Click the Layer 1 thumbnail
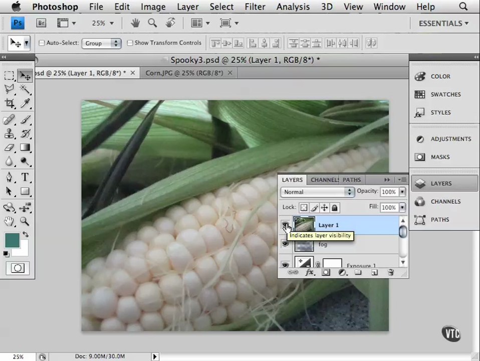Viewport: 480px width, 361px height. click(x=304, y=225)
